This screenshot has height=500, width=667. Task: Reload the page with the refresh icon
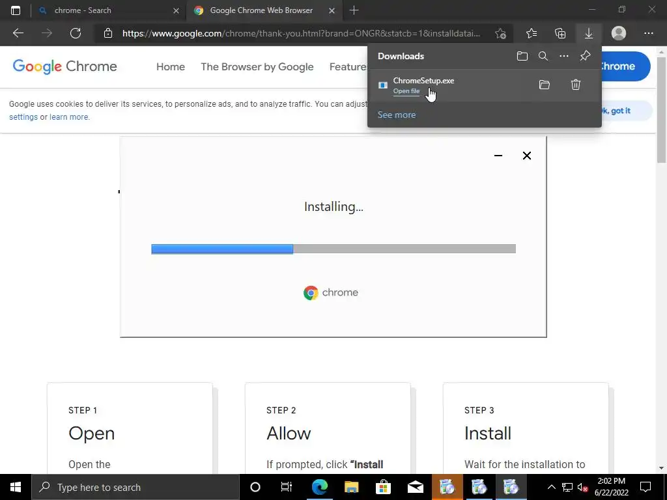click(x=76, y=33)
